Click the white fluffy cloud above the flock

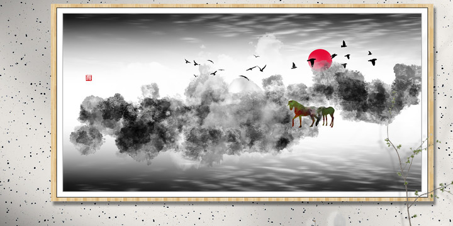click(268, 45)
